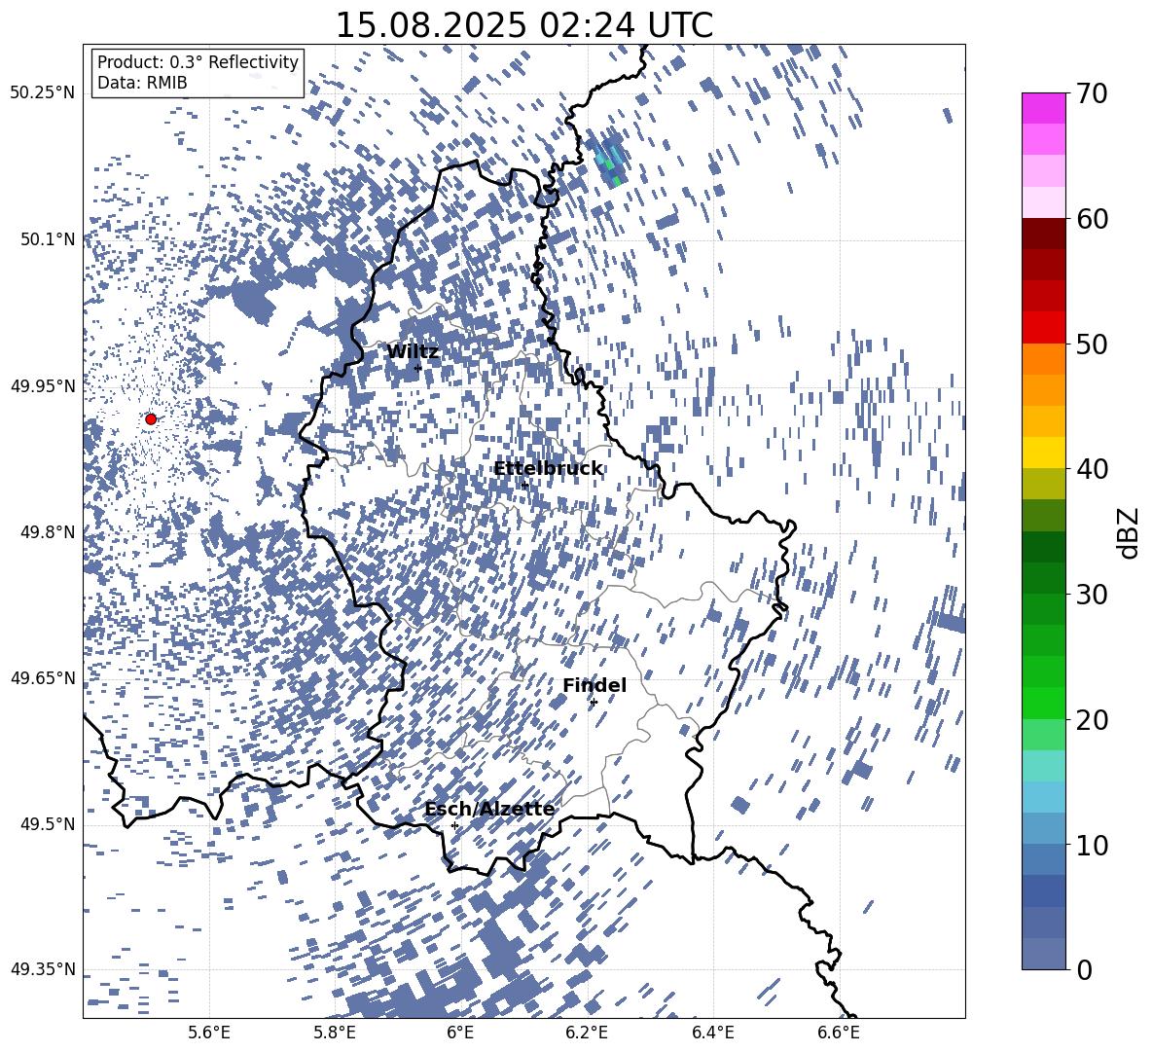Click the Wiltz city label
The height and width of the screenshot is (1052, 1152).
coord(413,352)
